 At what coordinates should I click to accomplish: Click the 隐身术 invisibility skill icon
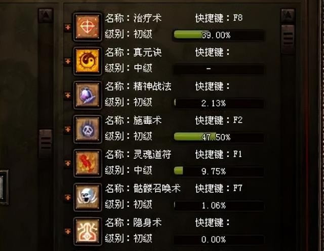click(88, 231)
